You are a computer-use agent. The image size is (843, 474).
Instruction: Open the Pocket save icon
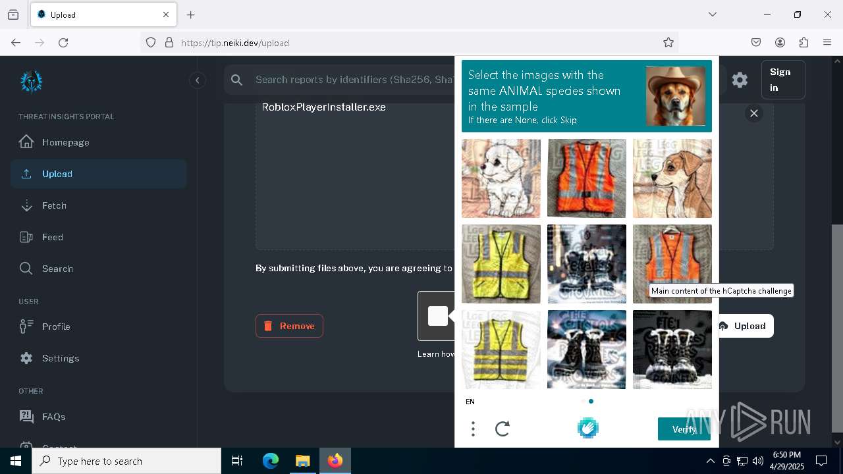(756, 42)
